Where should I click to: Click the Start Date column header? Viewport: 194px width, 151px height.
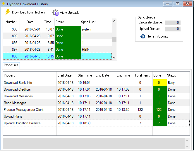click(67, 75)
